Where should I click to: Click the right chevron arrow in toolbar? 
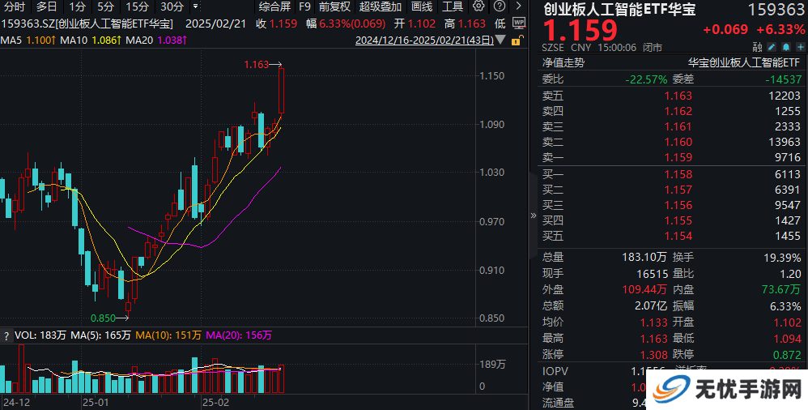[x=518, y=6]
